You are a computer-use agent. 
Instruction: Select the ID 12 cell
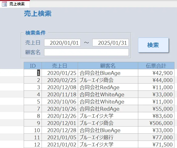pyautogui.click(x=33, y=145)
